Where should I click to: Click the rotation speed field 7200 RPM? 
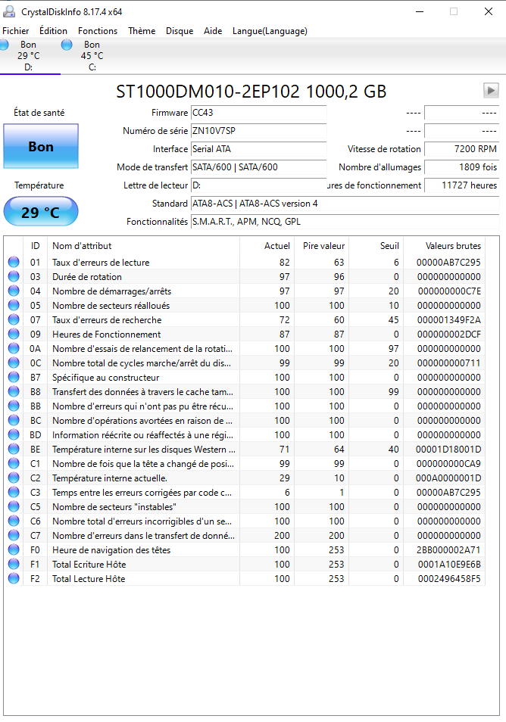462,149
